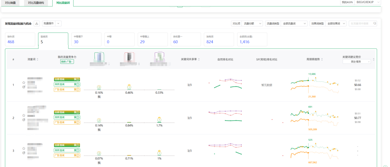The width and height of the screenshot is (390, 167).
Task: Select the 排名第一 60 category card
Action: click(x=186, y=39)
